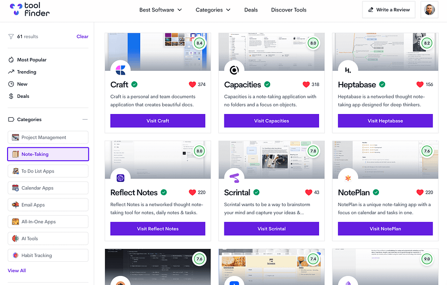Click View All categories link
Viewport: 447px width, 285px height.
coord(17,270)
